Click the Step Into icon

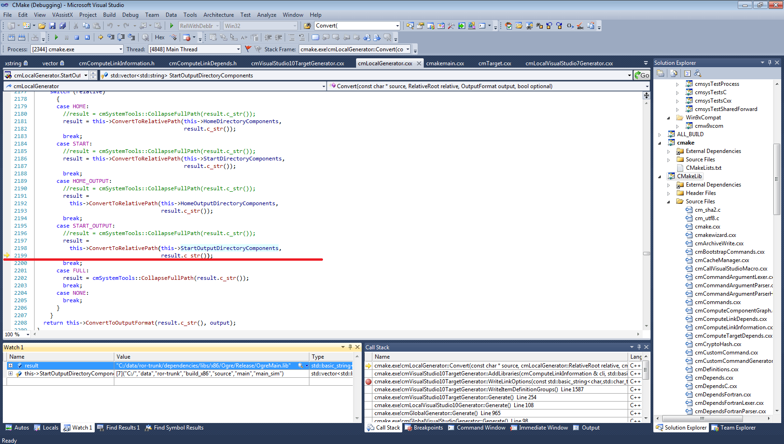pyautogui.click(x=111, y=37)
